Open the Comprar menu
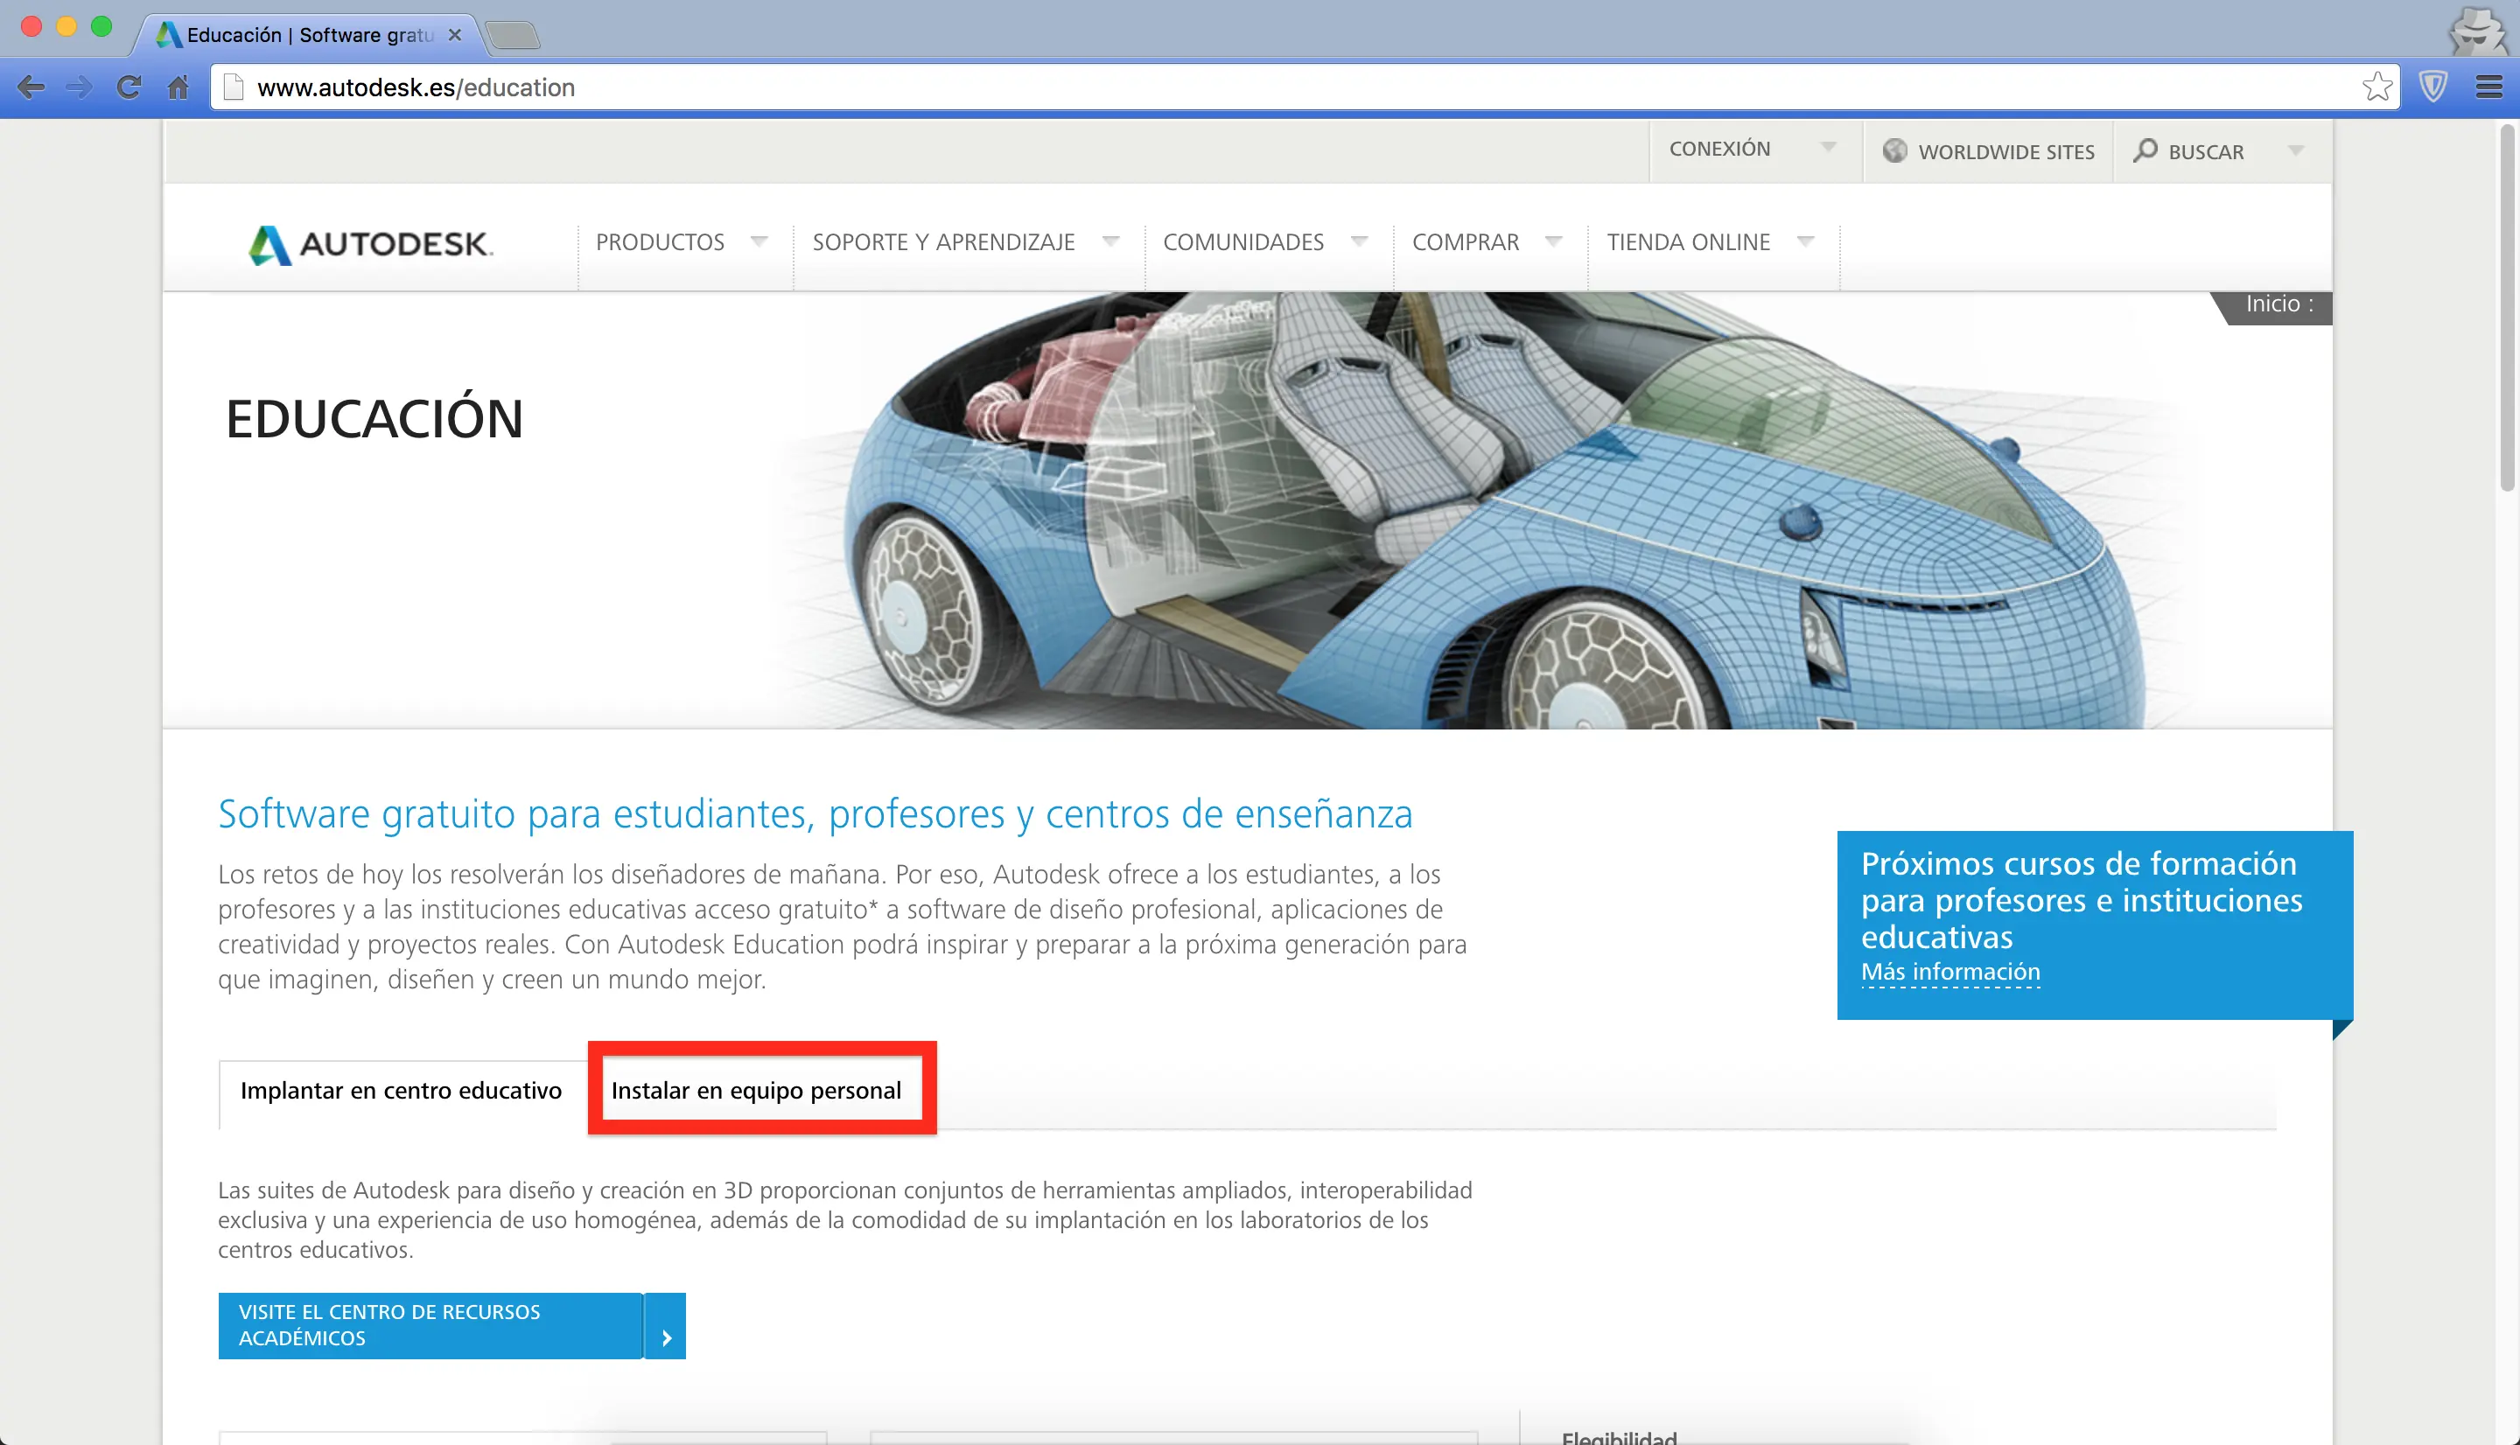The height and width of the screenshot is (1445, 2520). (1465, 242)
